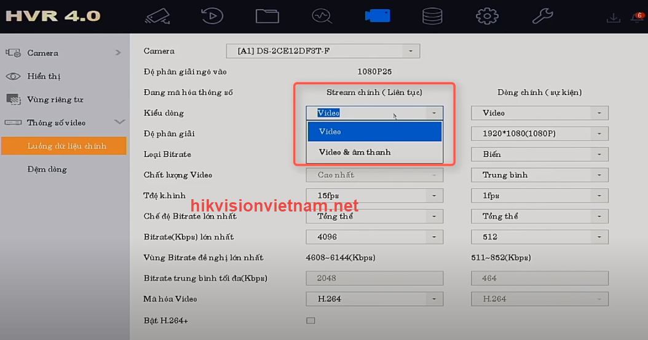Click the download icon in top bar
This screenshot has height=340, width=648.
(613, 17)
